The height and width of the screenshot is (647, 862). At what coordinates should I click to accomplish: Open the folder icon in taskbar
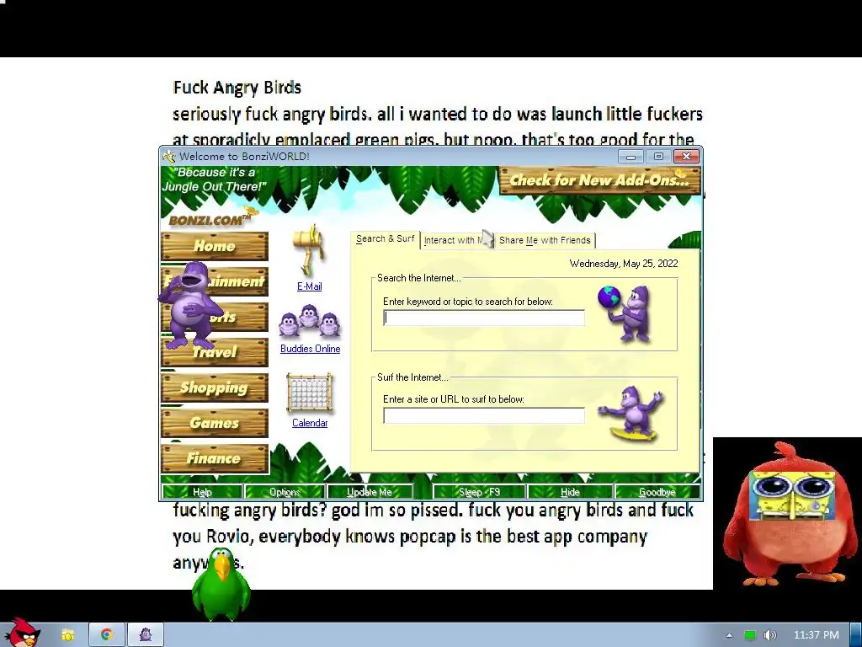[67, 635]
